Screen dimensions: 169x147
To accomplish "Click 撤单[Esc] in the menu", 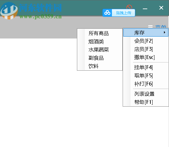I will tap(146, 57).
